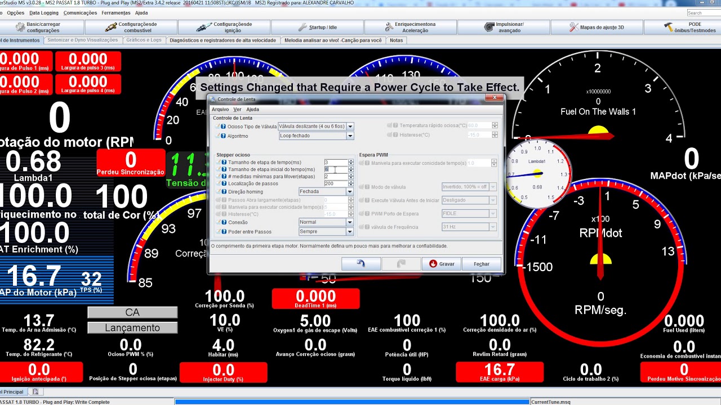Image resolution: width=721 pixels, height=405 pixels.
Task: Click the redo arrow button in dialog
Action: pyautogui.click(x=401, y=263)
